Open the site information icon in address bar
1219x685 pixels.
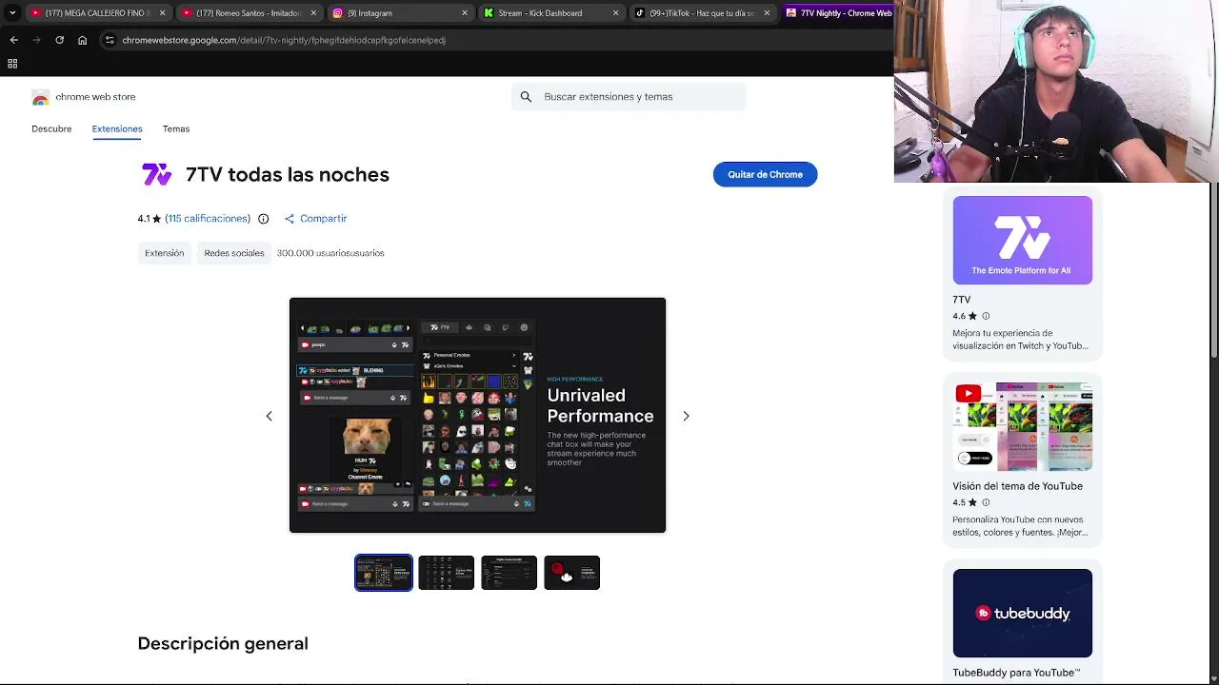click(110, 40)
